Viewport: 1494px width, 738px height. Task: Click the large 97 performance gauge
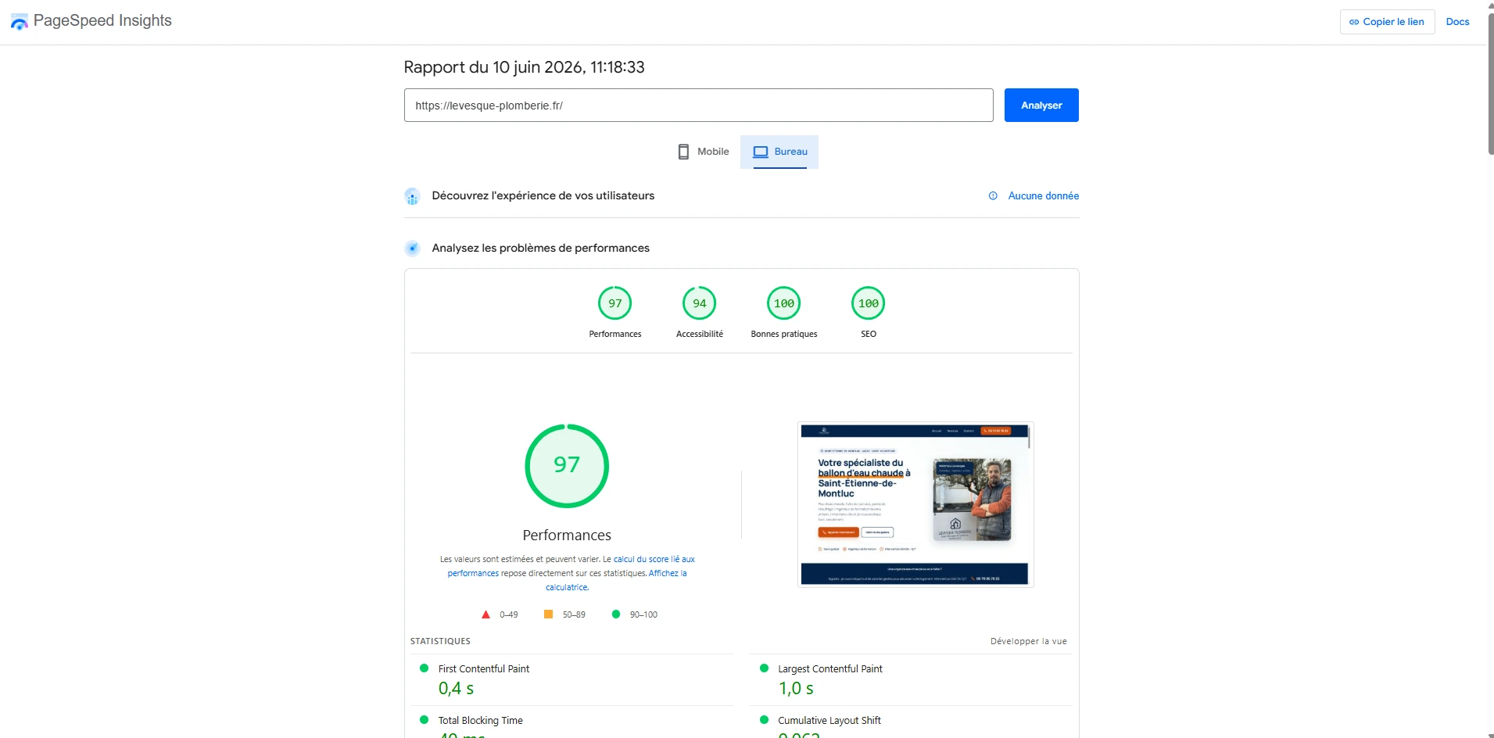pos(567,466)
